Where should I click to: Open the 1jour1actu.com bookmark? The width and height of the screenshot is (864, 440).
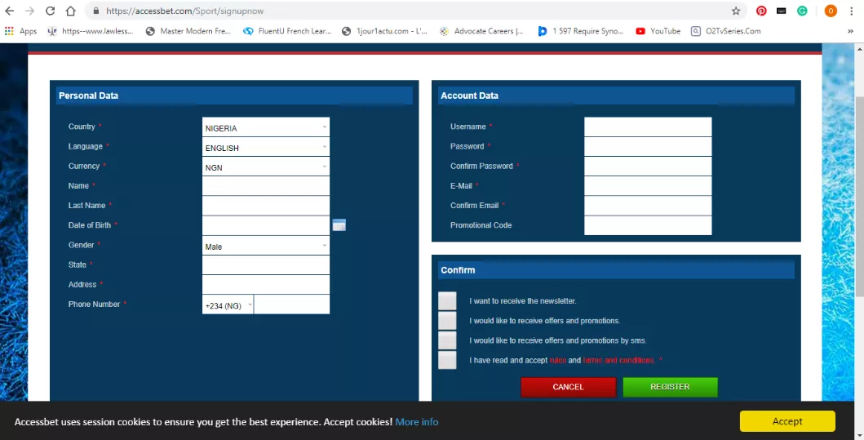click(x=384, y=31)
